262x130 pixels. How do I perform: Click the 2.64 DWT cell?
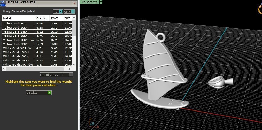[x=56, y=56]
